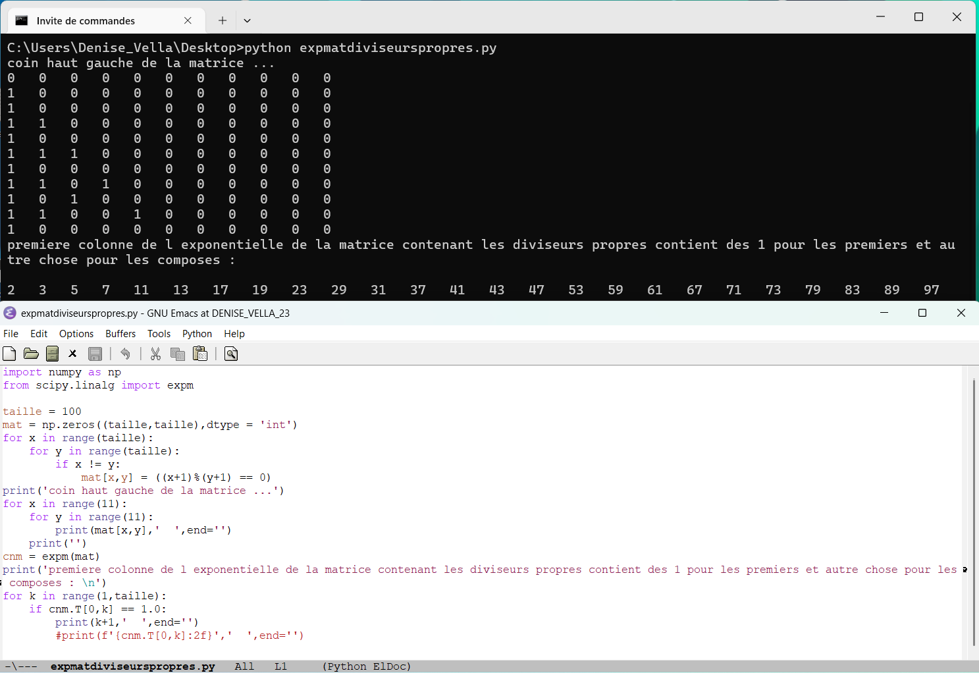The height and width of the screenshot is (673, 979).
Task: Select the Invite de commandes tab
Action: [x=86, y=21]
